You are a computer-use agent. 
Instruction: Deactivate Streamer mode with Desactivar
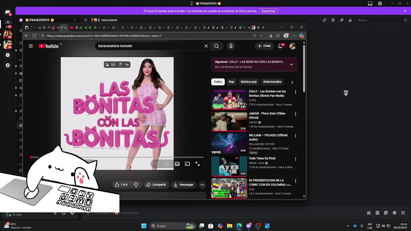(268, 11)
